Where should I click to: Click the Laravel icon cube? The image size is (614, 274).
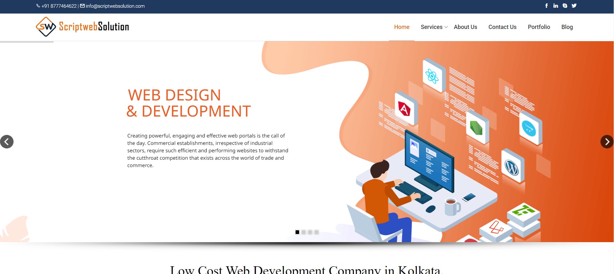pyautogui.click(x=496, y=230)
